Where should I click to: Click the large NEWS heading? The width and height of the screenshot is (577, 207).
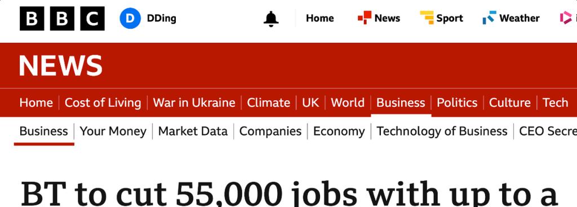coord(61,66)
